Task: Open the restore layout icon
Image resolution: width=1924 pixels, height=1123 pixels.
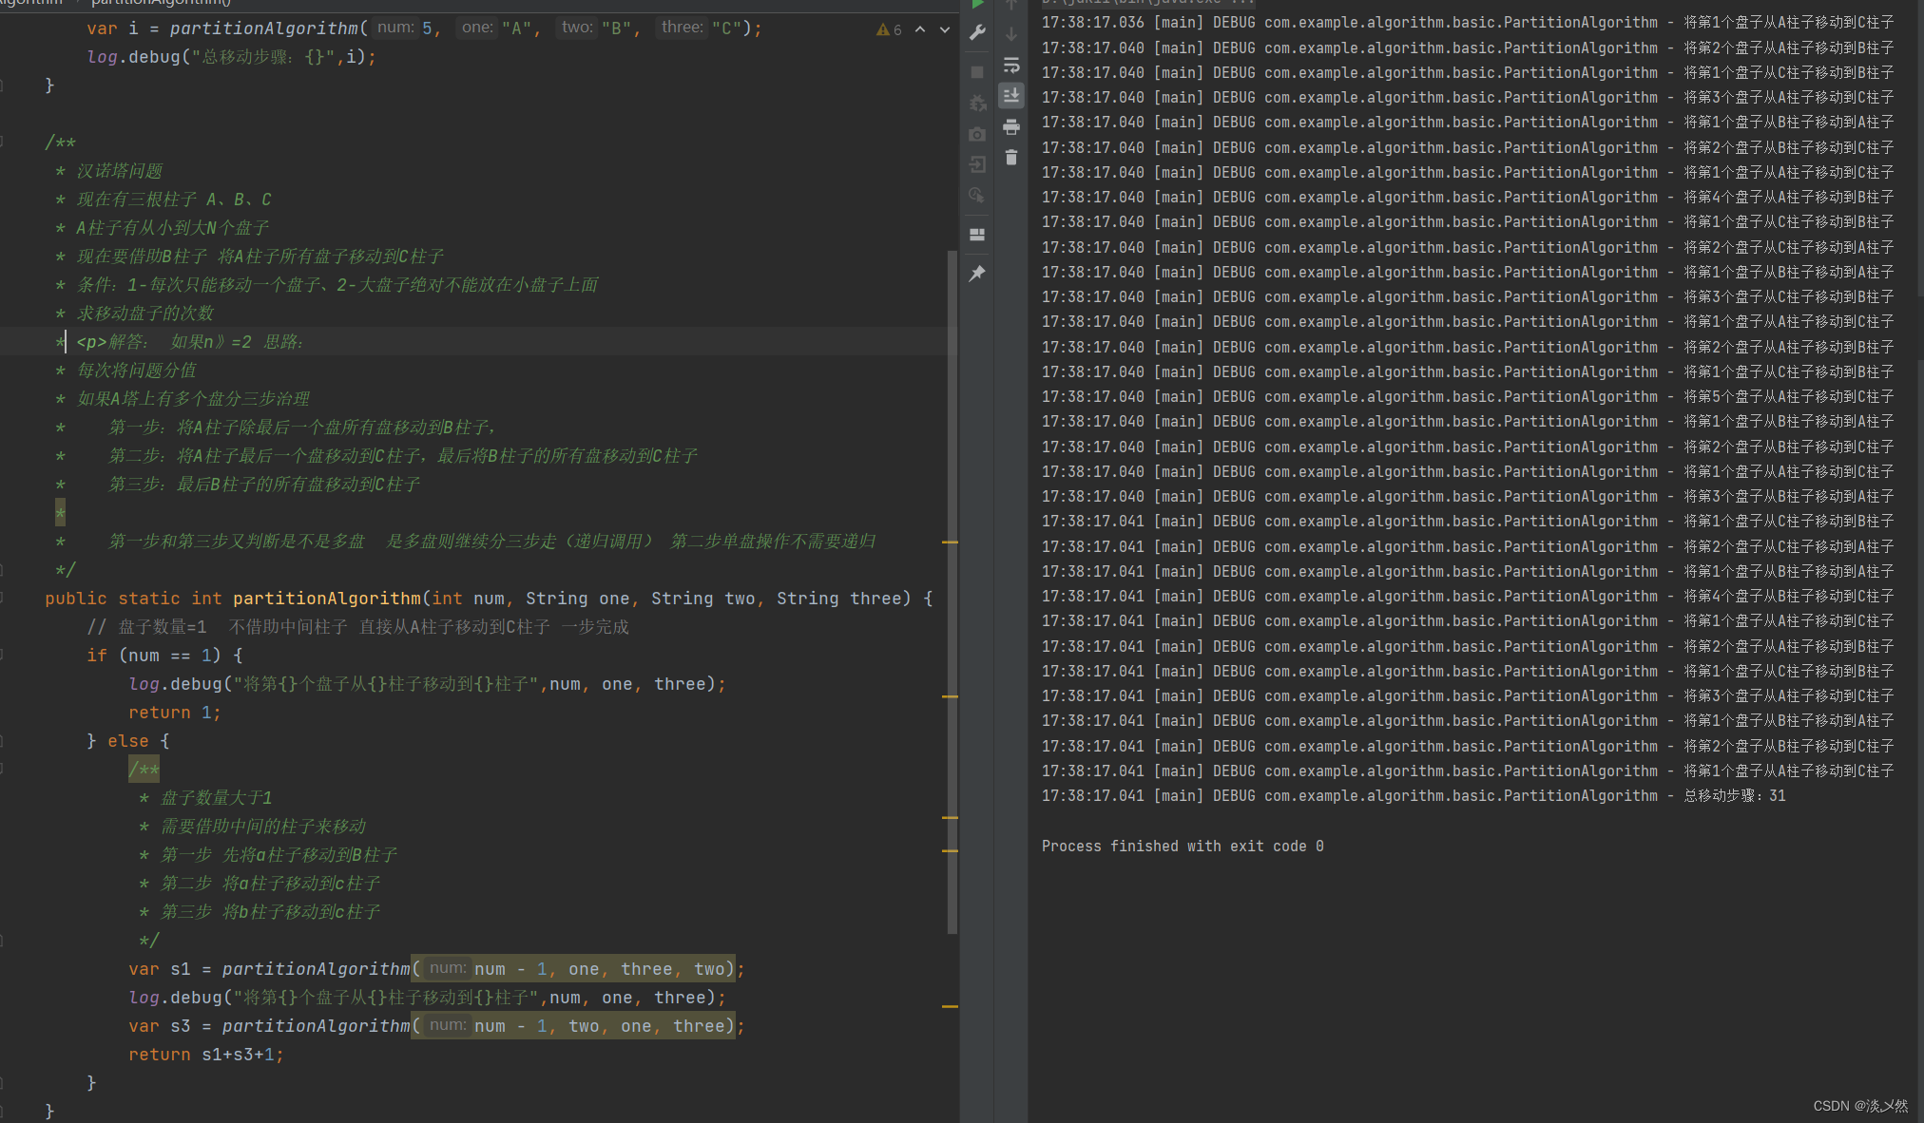Action: click(977, 235)
